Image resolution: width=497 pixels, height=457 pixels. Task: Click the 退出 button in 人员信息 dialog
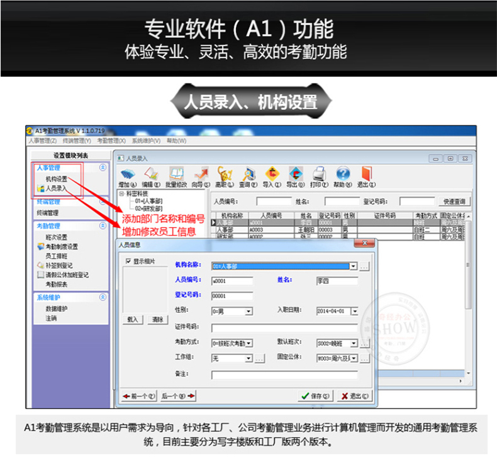[355, 396]
